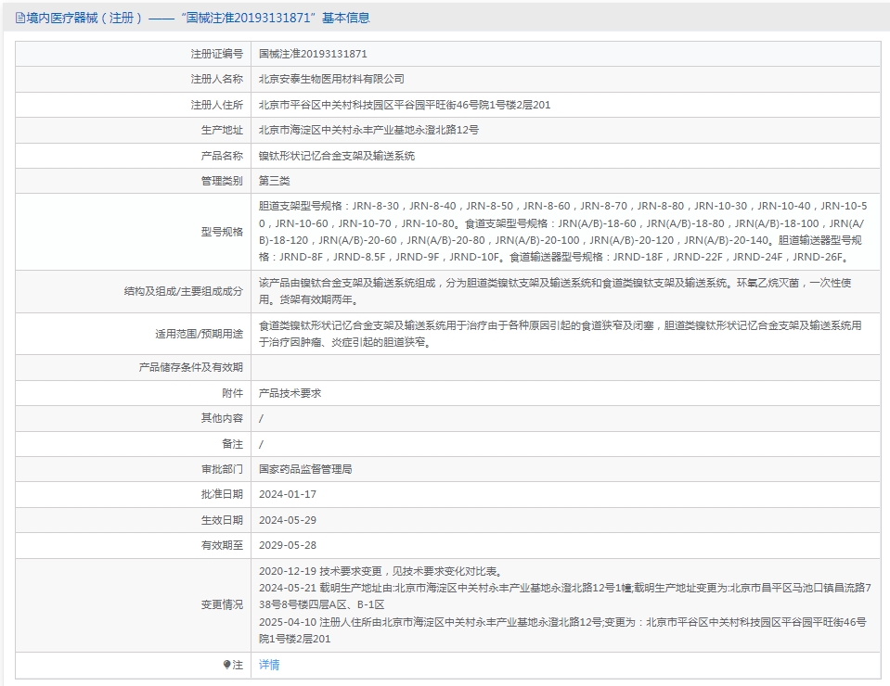This screenshot has height=686, width=890.
Task: Click the 型号规格 row label
Action: [222, 232]
